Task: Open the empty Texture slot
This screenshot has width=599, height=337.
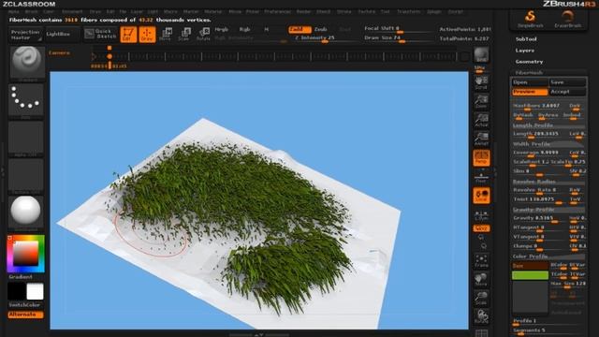Action: (x=25, y=175)
